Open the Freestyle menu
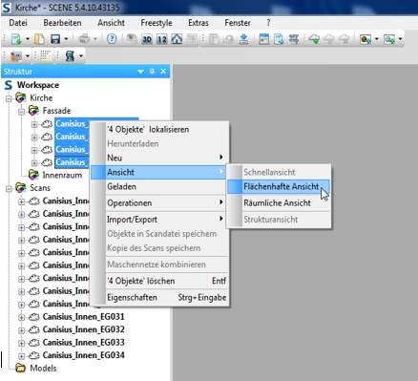This screenshot has width=418, height=381. tap(157, 23)
